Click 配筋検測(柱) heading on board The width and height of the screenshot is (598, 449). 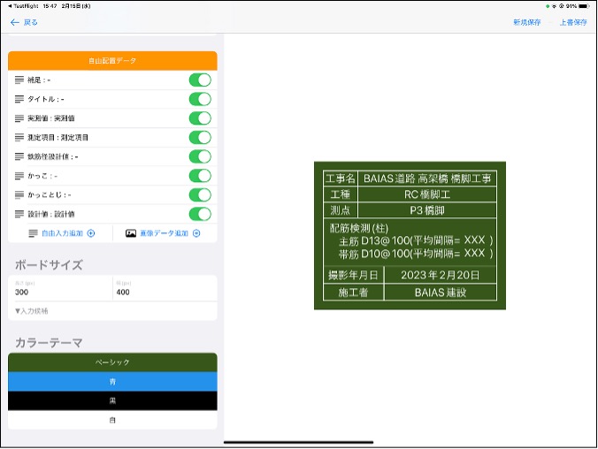359,228
